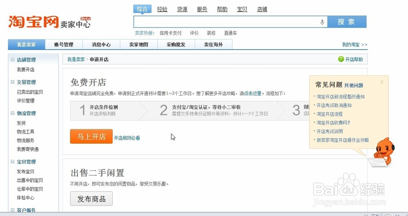Screen dimensions: 408x216
Task: Go to 我的淘宝 link
Action: point(355,45)
